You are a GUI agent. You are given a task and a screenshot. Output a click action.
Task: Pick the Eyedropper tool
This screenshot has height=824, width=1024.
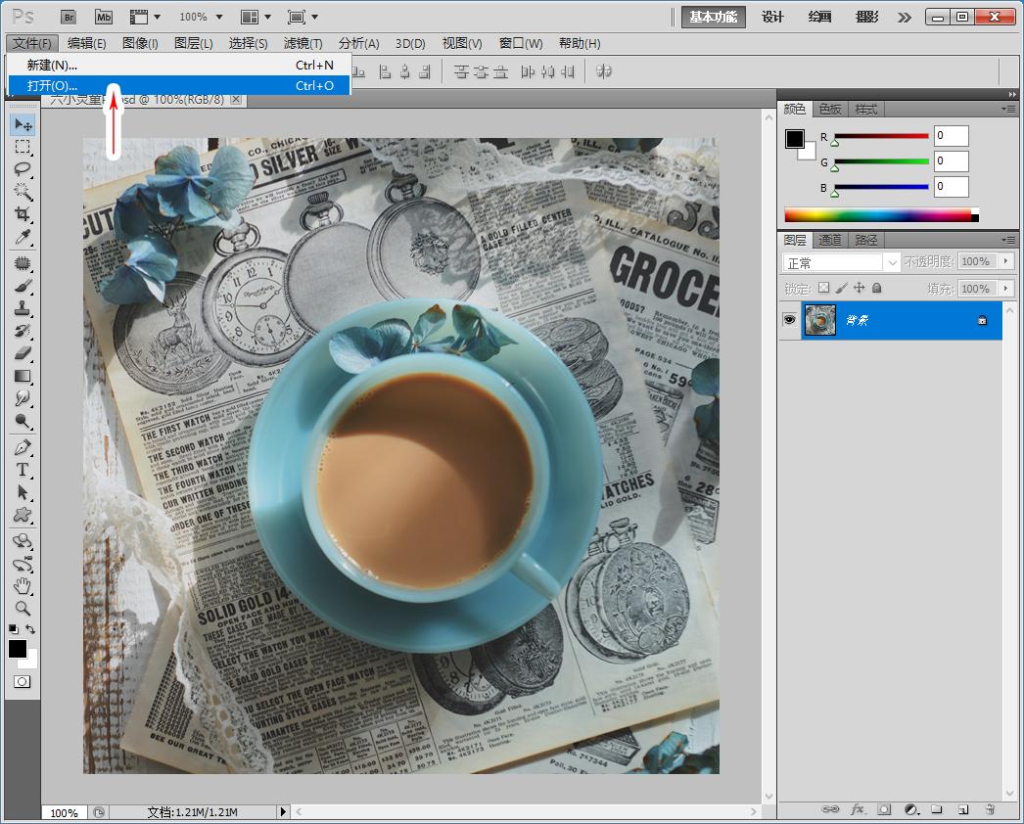(x=23, y=238)
